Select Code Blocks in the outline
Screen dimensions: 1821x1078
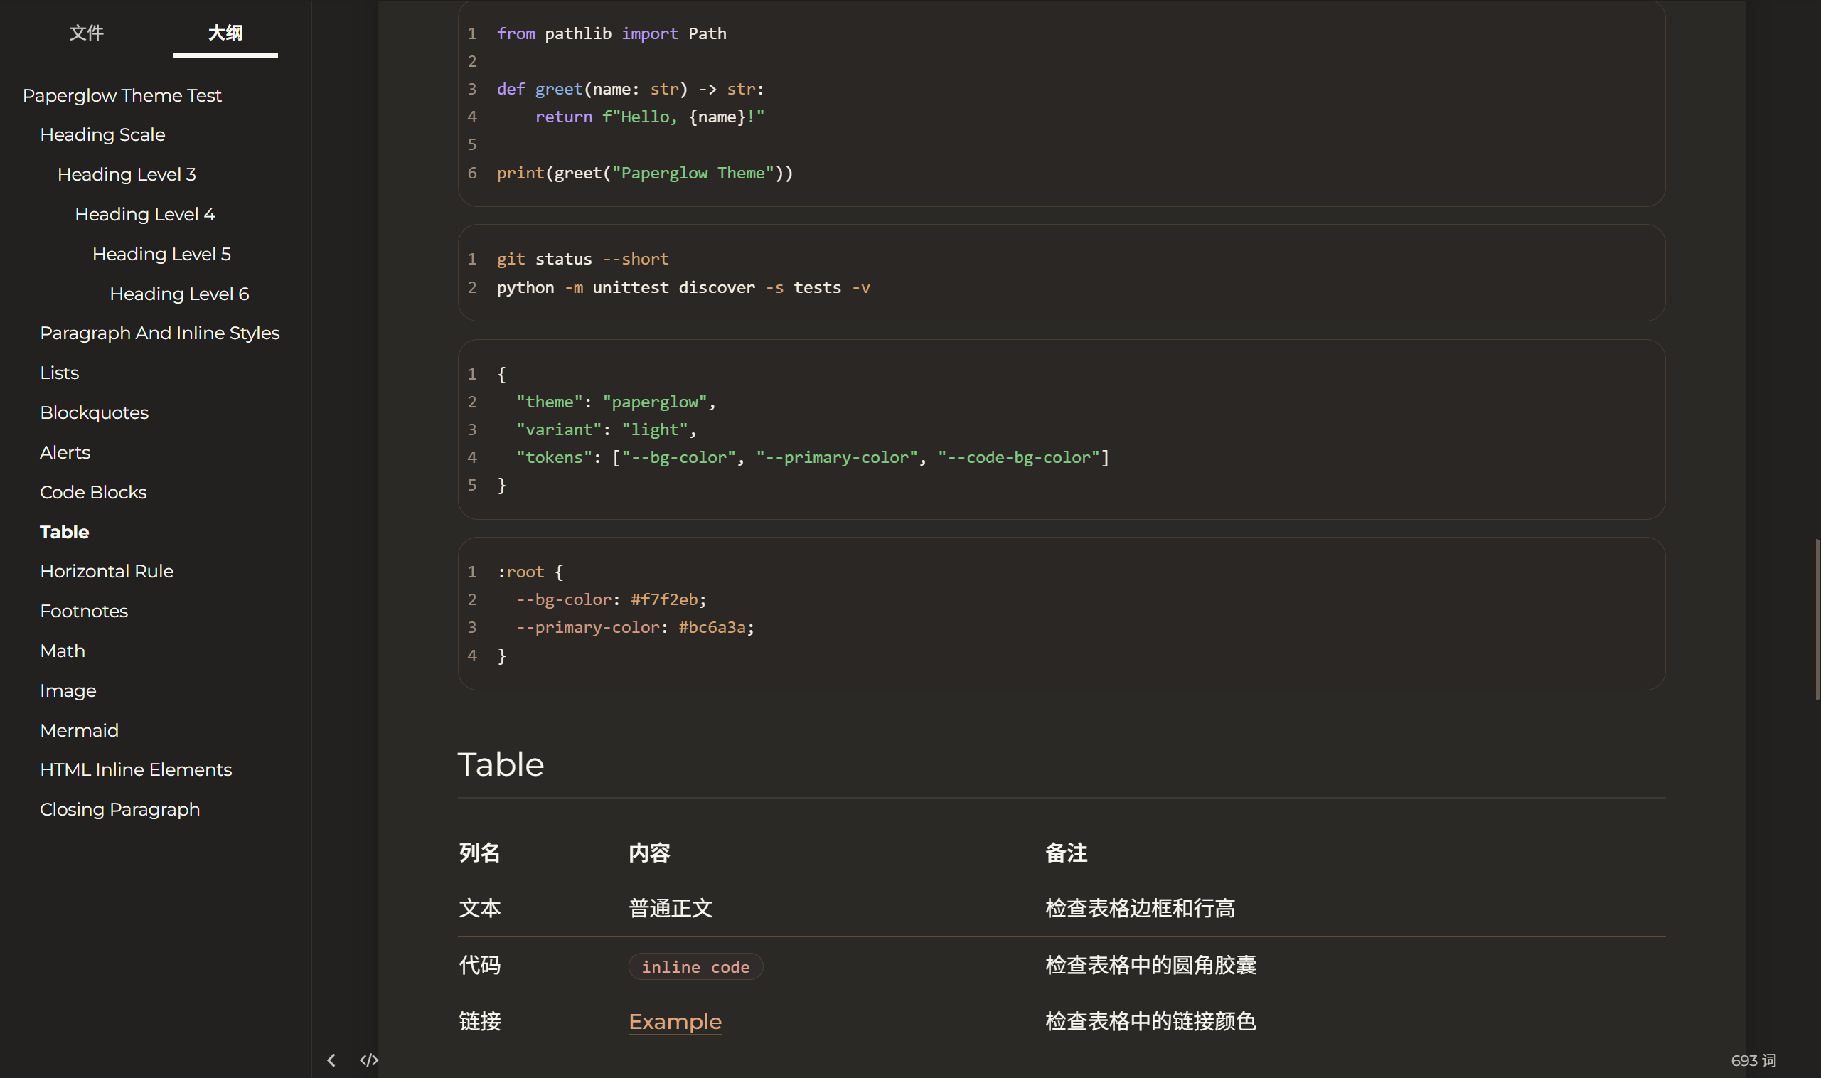(x=92, y=492)
